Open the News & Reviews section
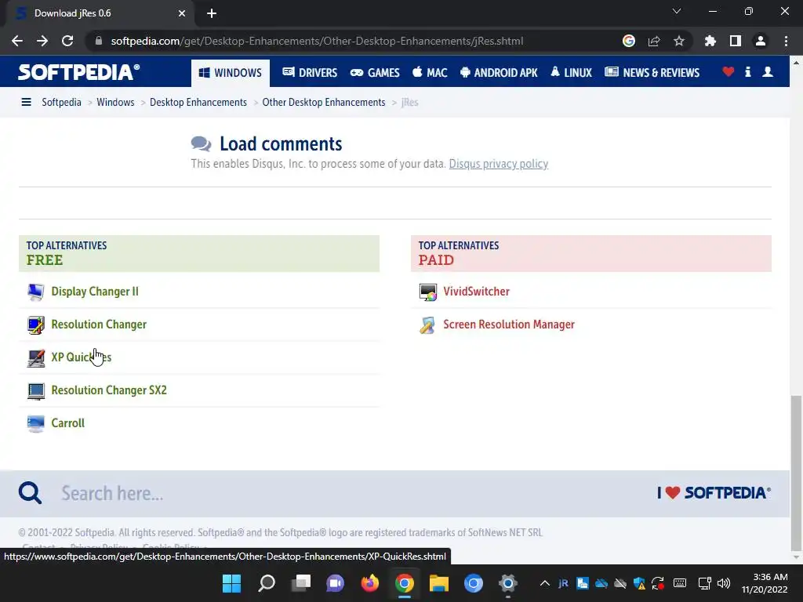The width and height of the screenshot is (803, 602). coord(652,73)
